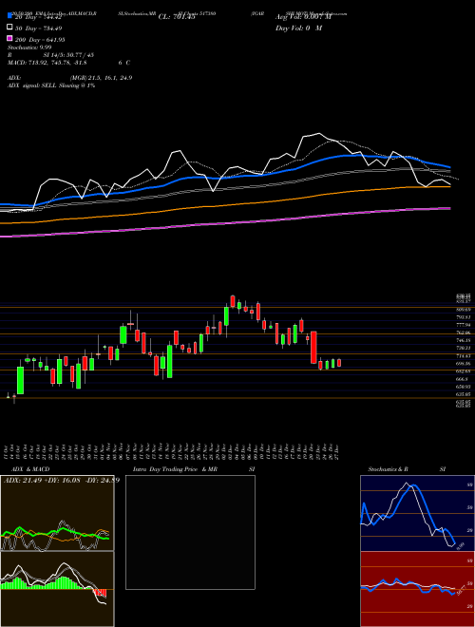Click the large green candle at chart start

pyautogui.click(x=20, y=380)
